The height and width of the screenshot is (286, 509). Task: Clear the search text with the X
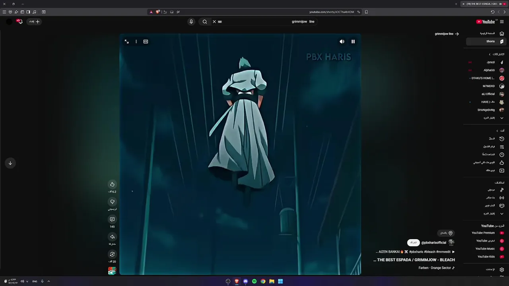click(214, 22)
